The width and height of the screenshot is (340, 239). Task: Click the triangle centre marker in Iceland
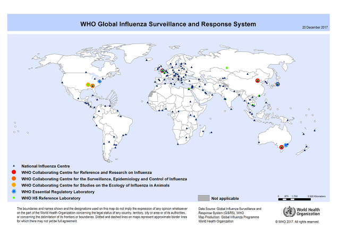[147, 60]
